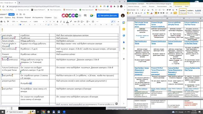The image size is (203, 114).
Task: Open the insert image dropdown in Docs
Action: click(x=82, y=22)
